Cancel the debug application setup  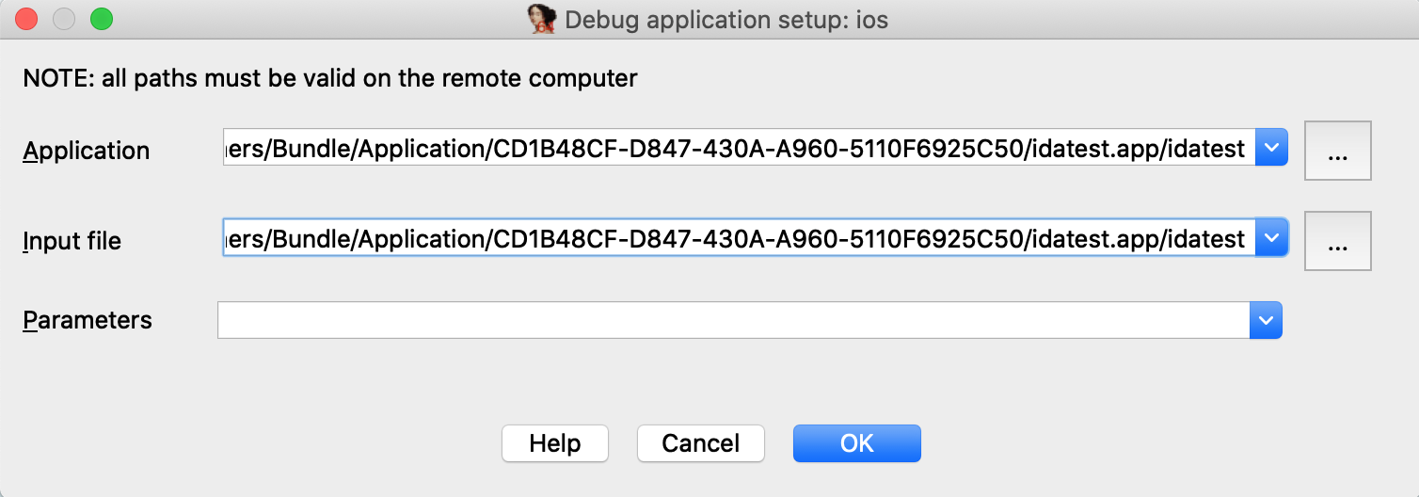[701, 443]
